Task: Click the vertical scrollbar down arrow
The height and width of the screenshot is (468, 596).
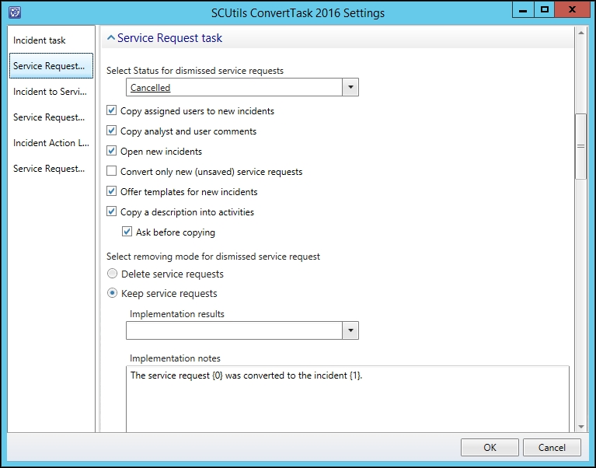Action: click(x=580, y=427)
